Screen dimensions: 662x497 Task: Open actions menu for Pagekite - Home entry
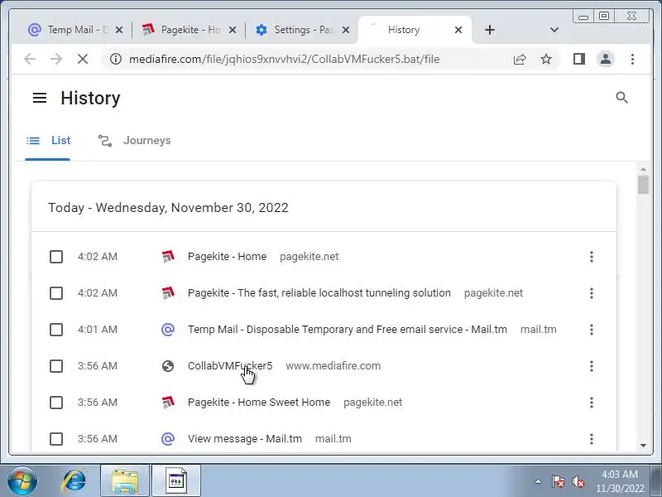click(x=592, y=257)
